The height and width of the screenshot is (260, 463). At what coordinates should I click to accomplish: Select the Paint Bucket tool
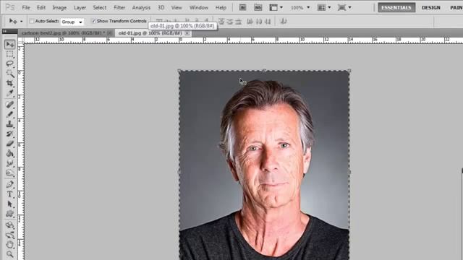point(9,153)
